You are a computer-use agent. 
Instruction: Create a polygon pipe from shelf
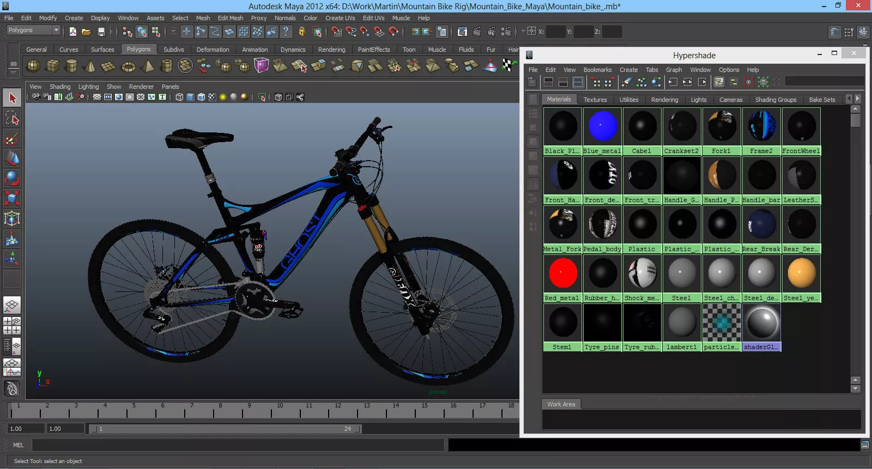[x=167, y=66]
